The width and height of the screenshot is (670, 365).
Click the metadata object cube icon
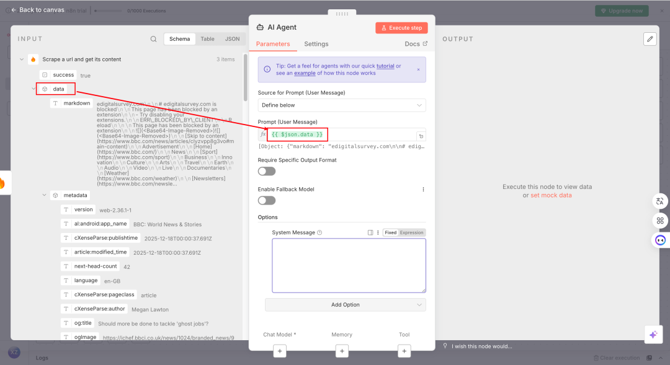click(x=56, y=196)
